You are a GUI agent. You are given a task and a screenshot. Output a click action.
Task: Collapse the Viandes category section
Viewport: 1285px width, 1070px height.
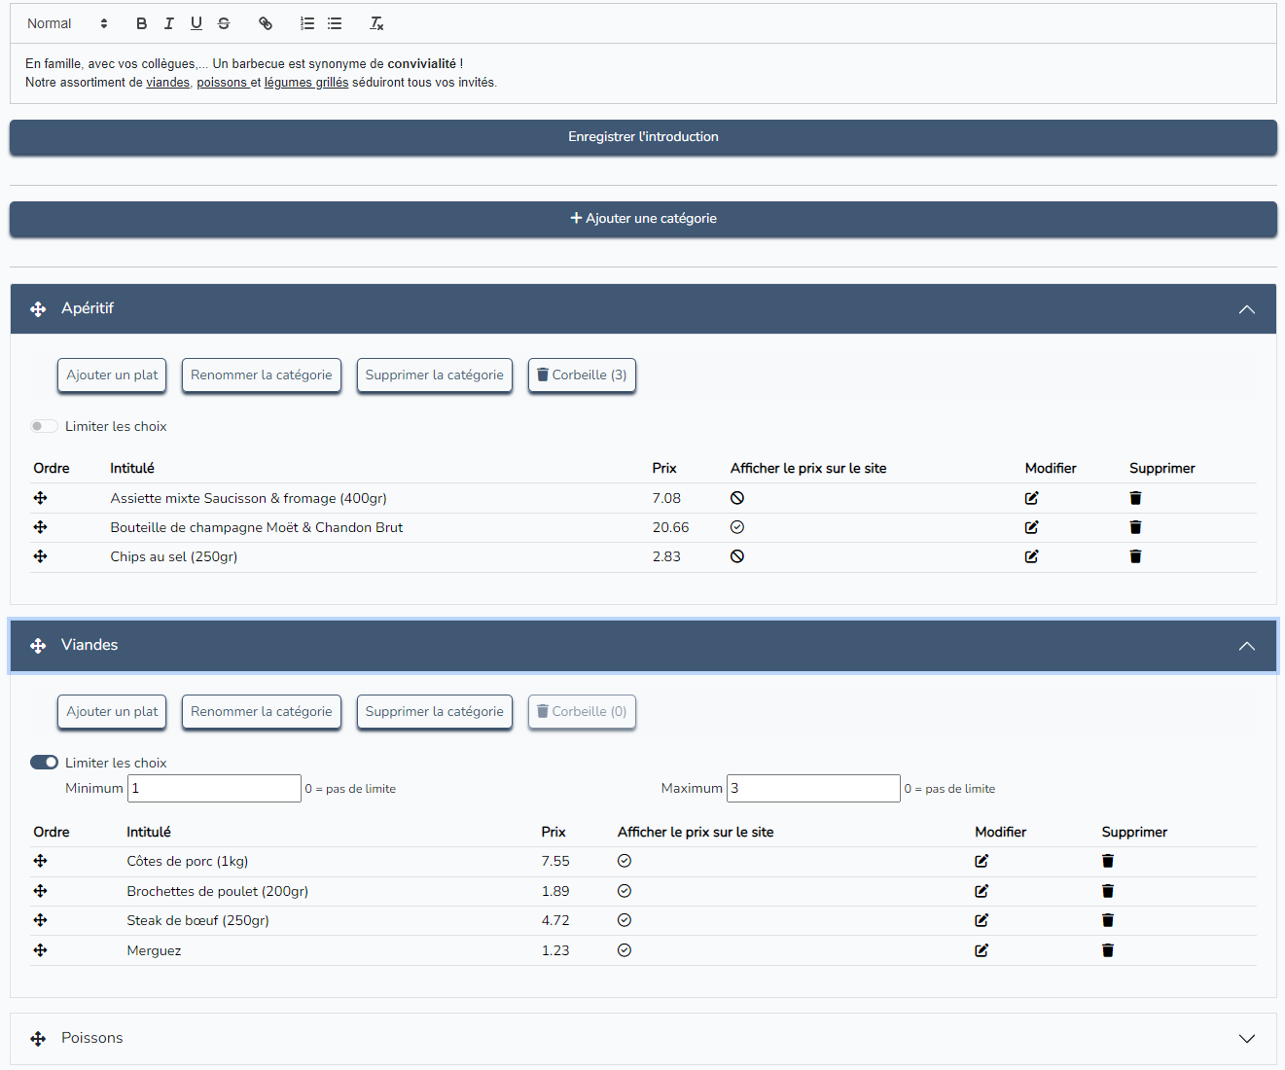point(1246,646)
